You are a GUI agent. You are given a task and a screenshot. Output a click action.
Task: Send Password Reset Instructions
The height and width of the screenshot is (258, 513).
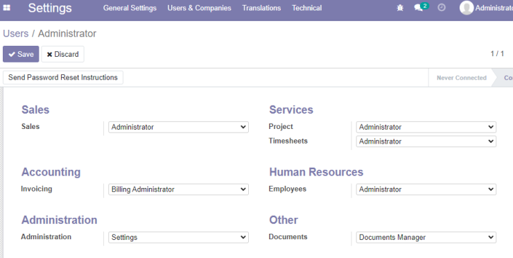[x=63, y=78]
